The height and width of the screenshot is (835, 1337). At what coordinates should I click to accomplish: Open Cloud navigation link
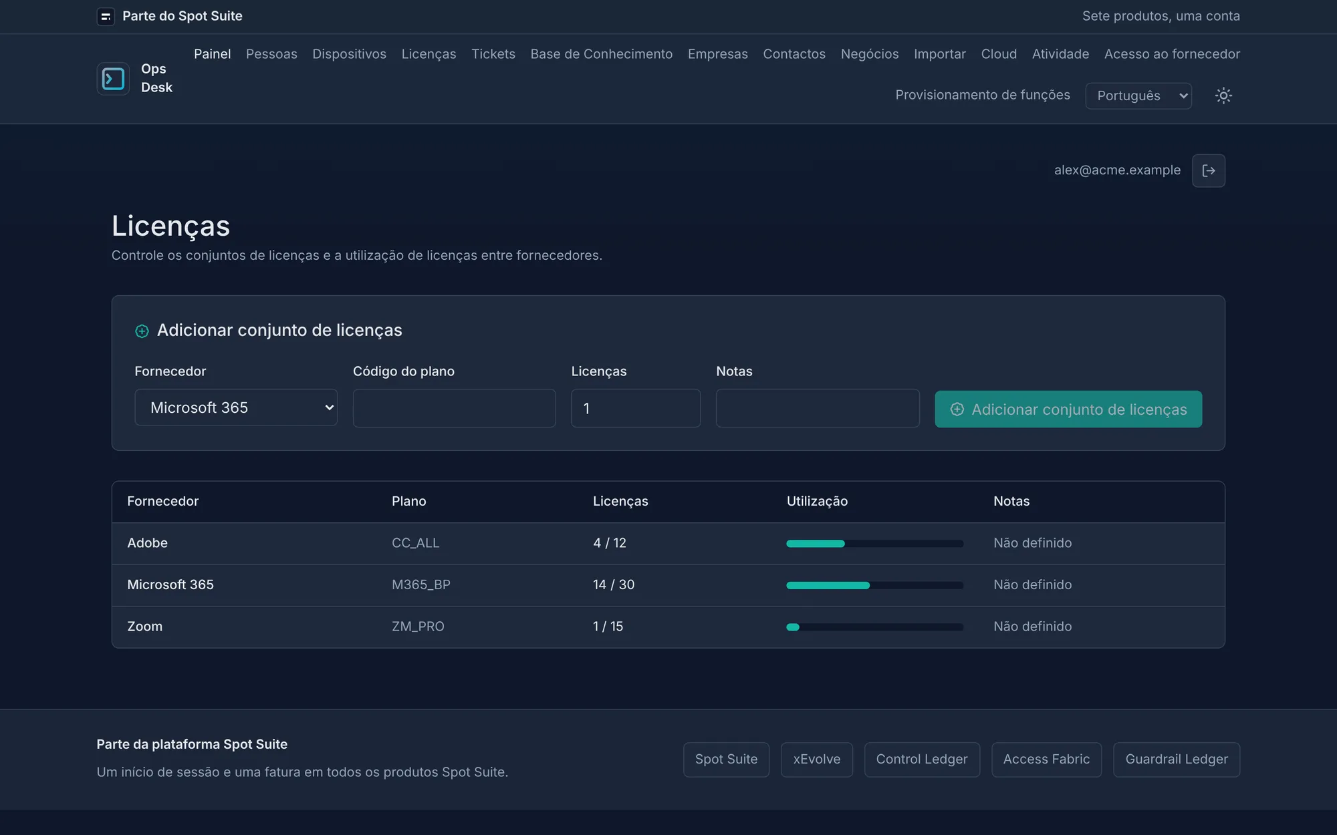(999, 54)
